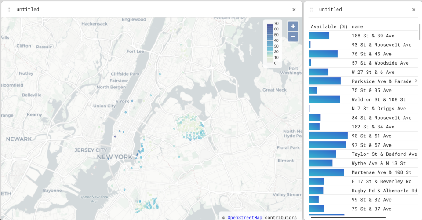Click the 90 St & 51 Ave bar
Screen dimensions: 422x220
(x=328, y=136)
